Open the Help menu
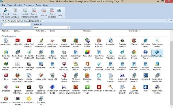The image size is (173, 108). click(45, 5)
